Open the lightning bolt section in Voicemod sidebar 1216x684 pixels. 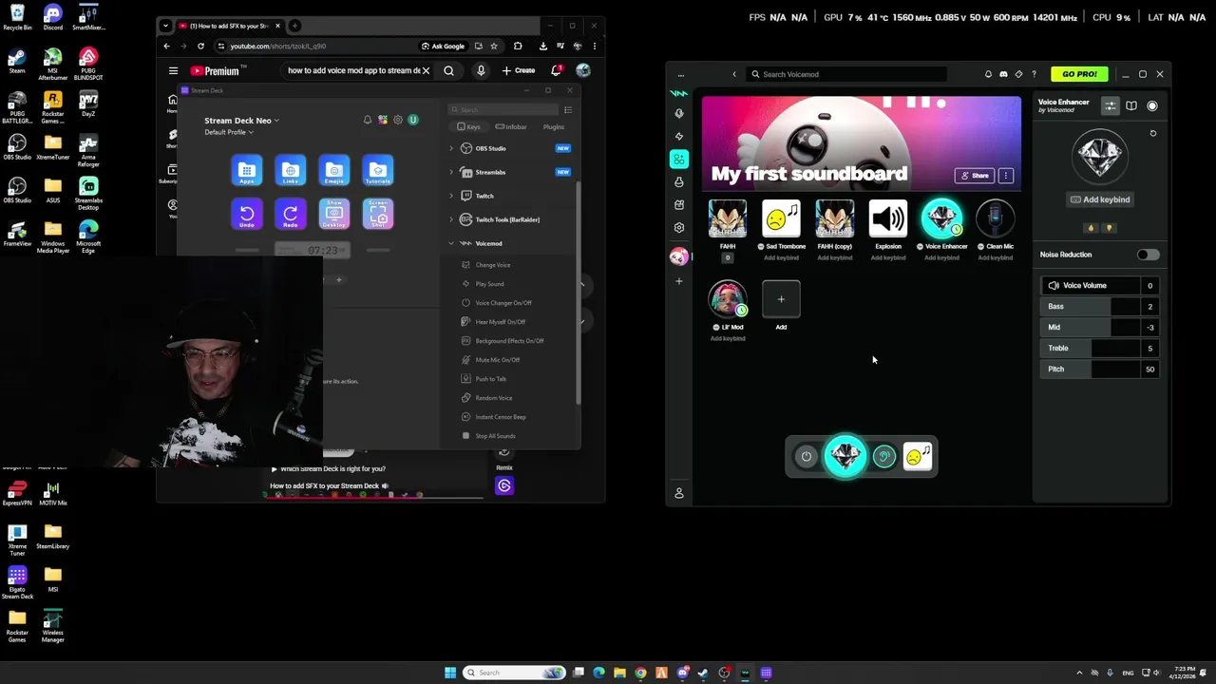pyautogui.click(x=679, y=136)
